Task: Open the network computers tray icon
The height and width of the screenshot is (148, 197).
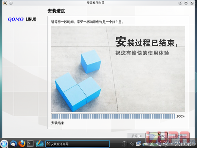Action: tap(138, 144)
